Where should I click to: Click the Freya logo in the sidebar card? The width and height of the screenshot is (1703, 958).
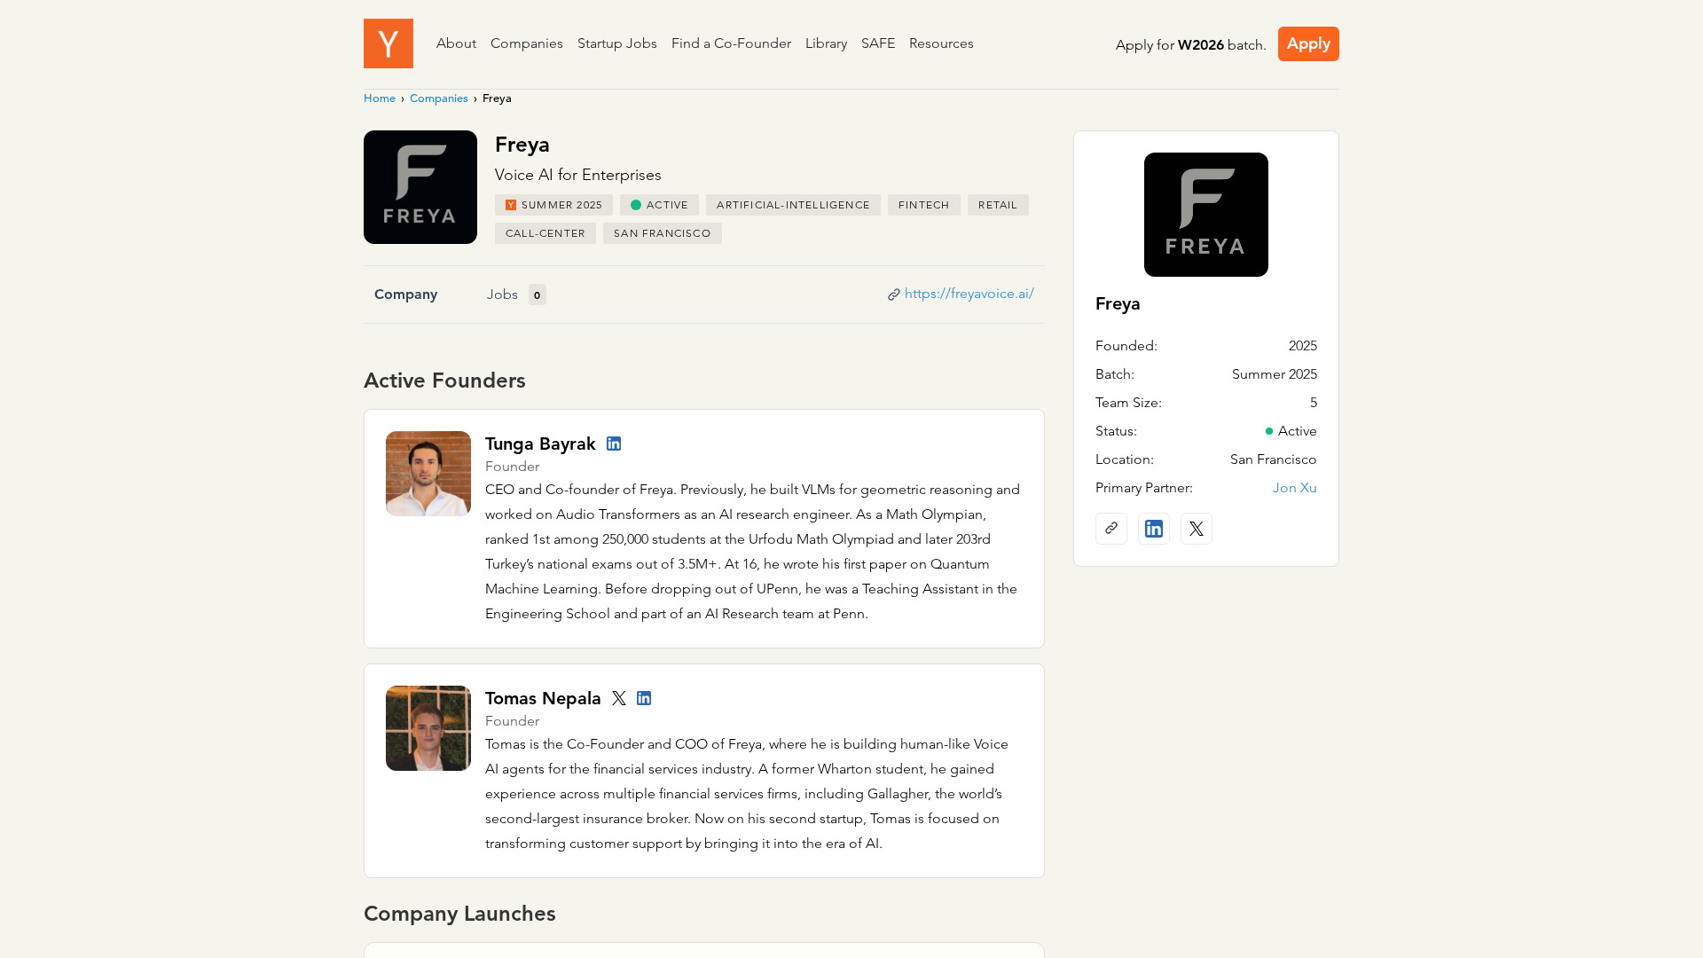1205,215
